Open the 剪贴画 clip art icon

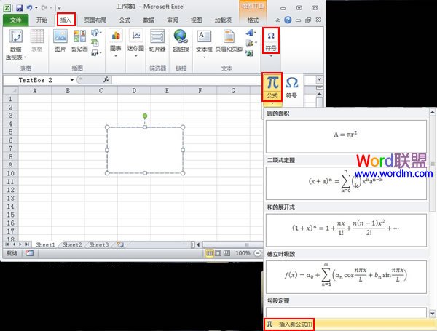[80, 41]
